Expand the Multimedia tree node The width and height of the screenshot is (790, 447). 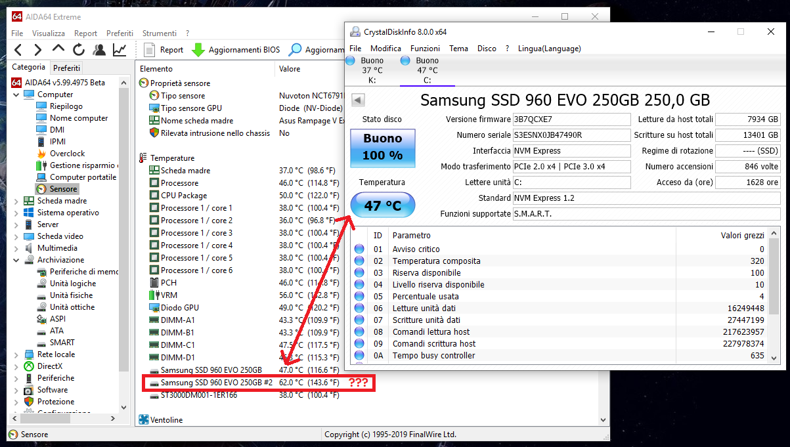tap(17, 248)
